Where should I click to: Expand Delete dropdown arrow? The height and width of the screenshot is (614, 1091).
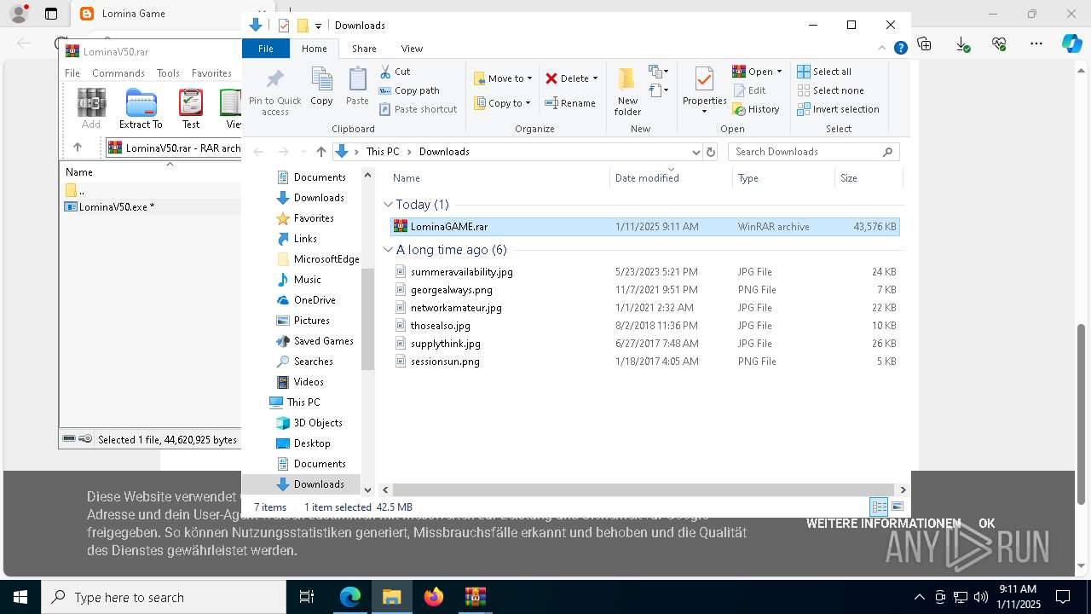click(595, 78)
